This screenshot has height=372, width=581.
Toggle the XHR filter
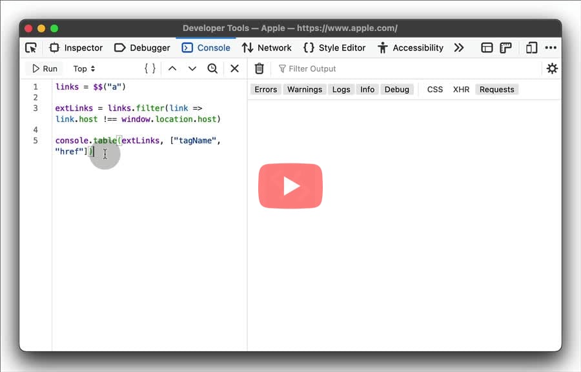pyautogui.click(x=461, y=89)
